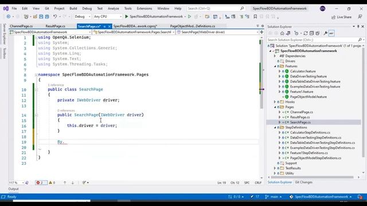Collapse the StepDefinitions folder
Screen dimensions: 367x206
275,128
